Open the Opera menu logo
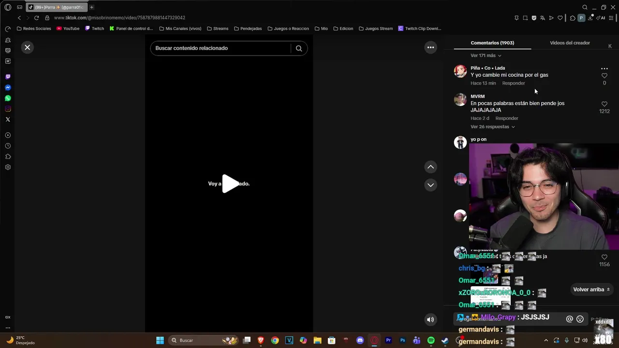This screenshot has width=619, height=348. [8, 7]
